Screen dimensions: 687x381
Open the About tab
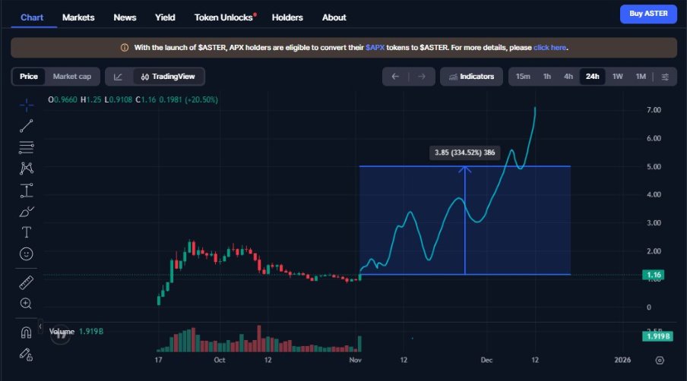coord(334,17)
